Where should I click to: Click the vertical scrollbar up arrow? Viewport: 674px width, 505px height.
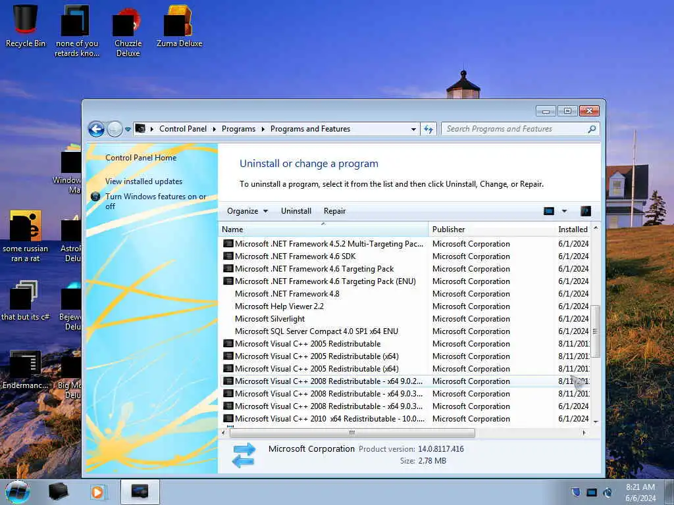tap(596, 228)
